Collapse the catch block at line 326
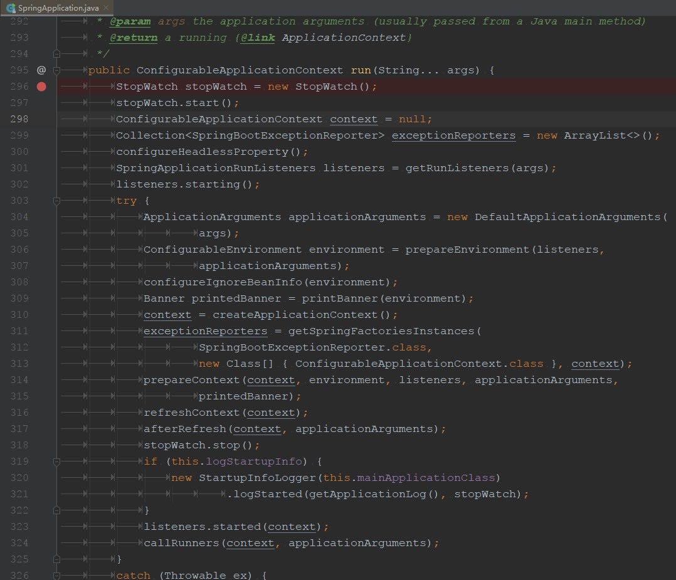The image size is (676, 580). 56,575
